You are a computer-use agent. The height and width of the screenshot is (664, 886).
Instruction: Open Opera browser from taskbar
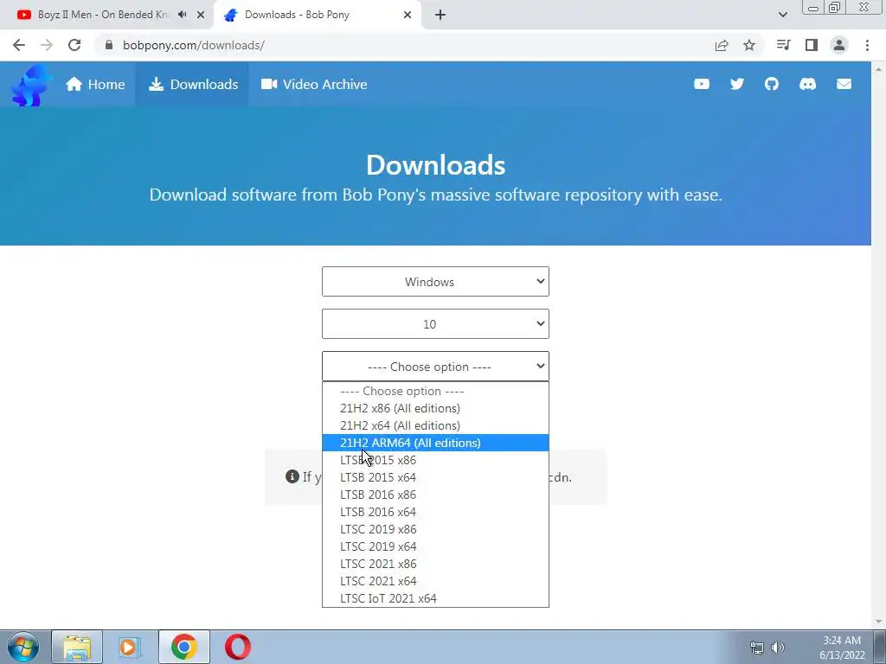(238, 647)
